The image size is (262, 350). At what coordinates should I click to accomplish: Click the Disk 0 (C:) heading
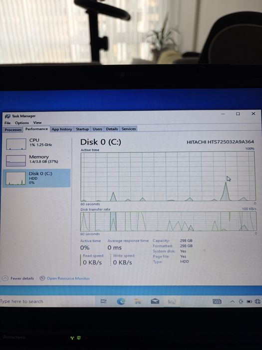coord(101,142)
